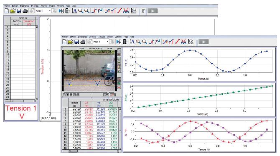
Task: Step video forward one frame
Action: (78, 95)
